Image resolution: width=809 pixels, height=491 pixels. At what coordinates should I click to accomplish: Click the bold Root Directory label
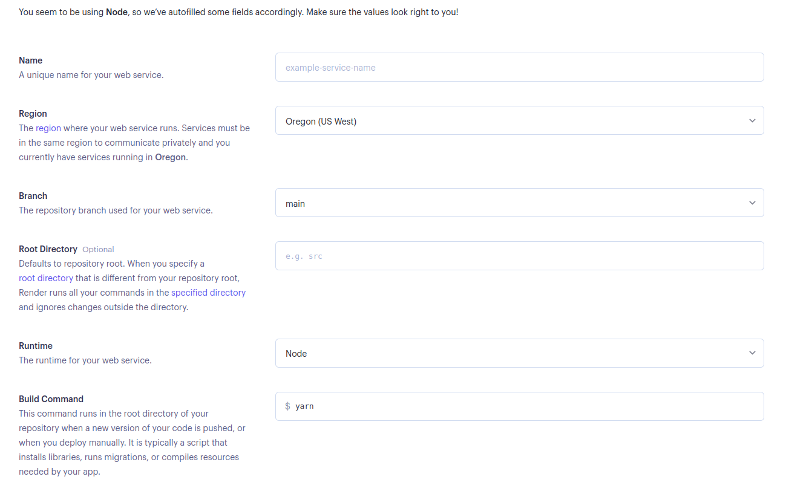pyautogui.click(x=48, y=249)
